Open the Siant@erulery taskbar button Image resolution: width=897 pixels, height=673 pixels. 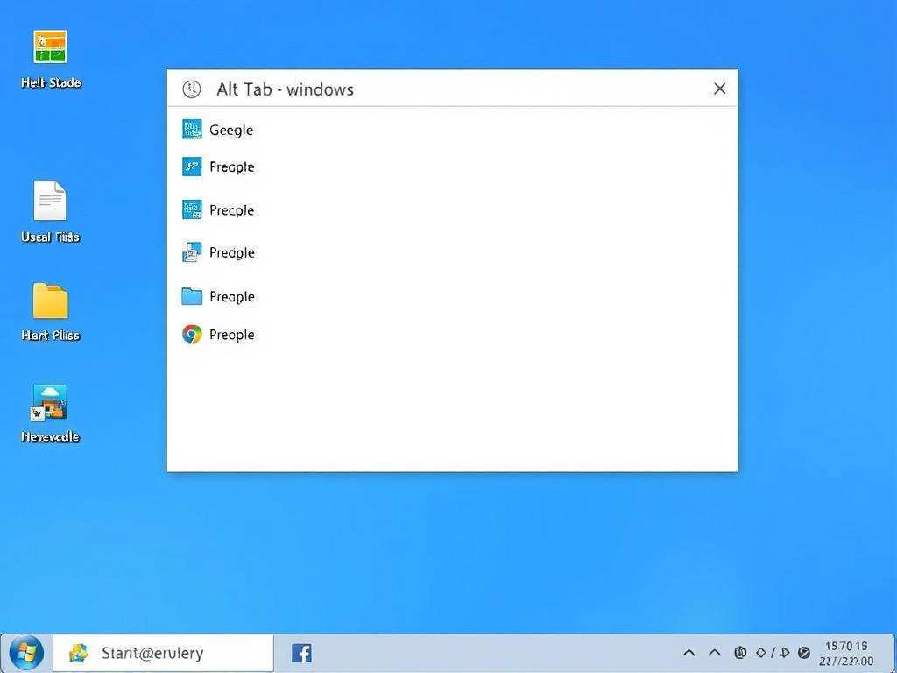(x=164, y=653)
